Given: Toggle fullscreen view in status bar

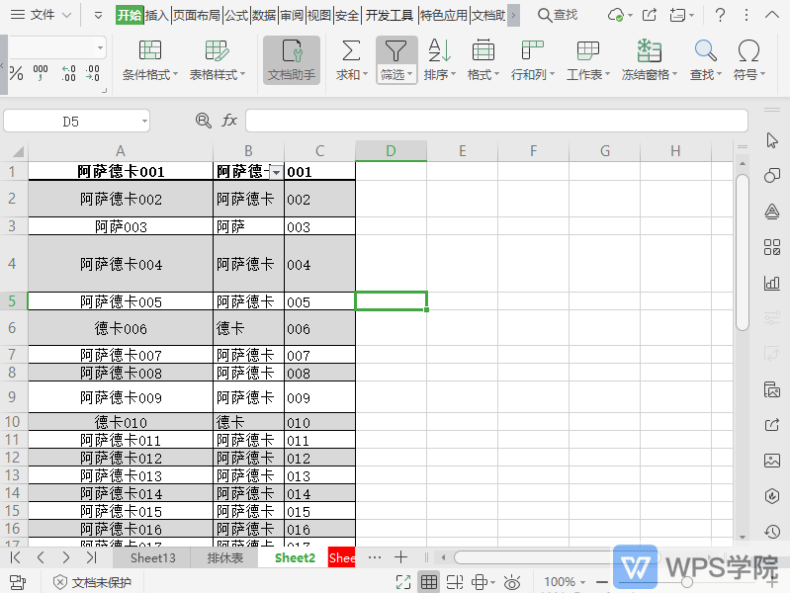Looking at the screenshot, I should [403, 582].
